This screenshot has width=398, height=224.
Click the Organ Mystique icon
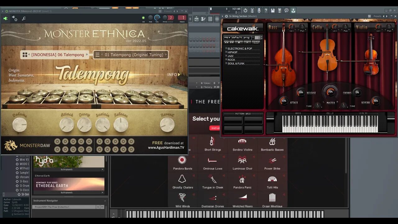pyautogui.click(x=272, y=197)
